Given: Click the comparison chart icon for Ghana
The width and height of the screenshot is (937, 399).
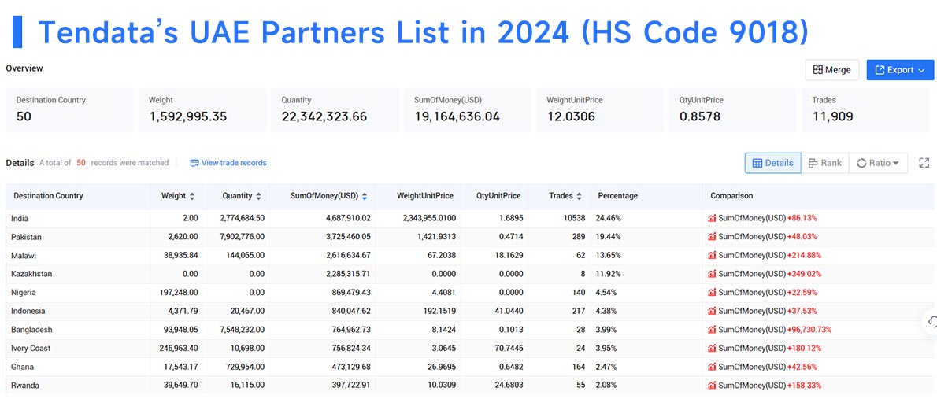Looking at the screenshot, I should [x=712, y=367].
